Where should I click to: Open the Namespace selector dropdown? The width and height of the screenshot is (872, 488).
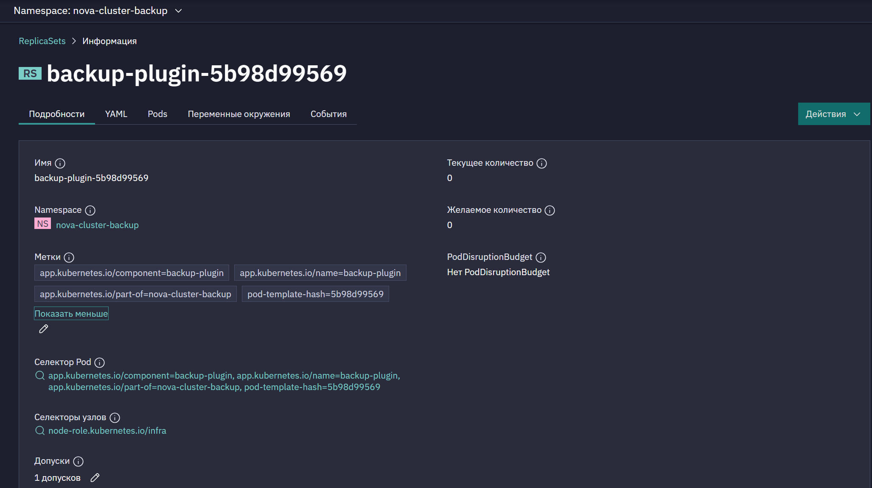tap(98, 11)
